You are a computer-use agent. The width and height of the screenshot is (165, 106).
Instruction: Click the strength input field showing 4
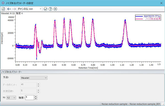click(30, 98)
